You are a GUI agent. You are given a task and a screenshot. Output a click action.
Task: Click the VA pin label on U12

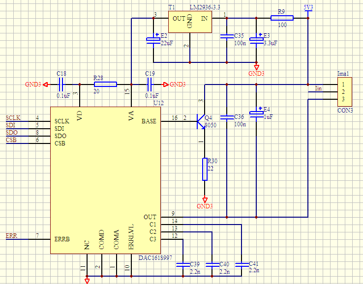(131, 115)
